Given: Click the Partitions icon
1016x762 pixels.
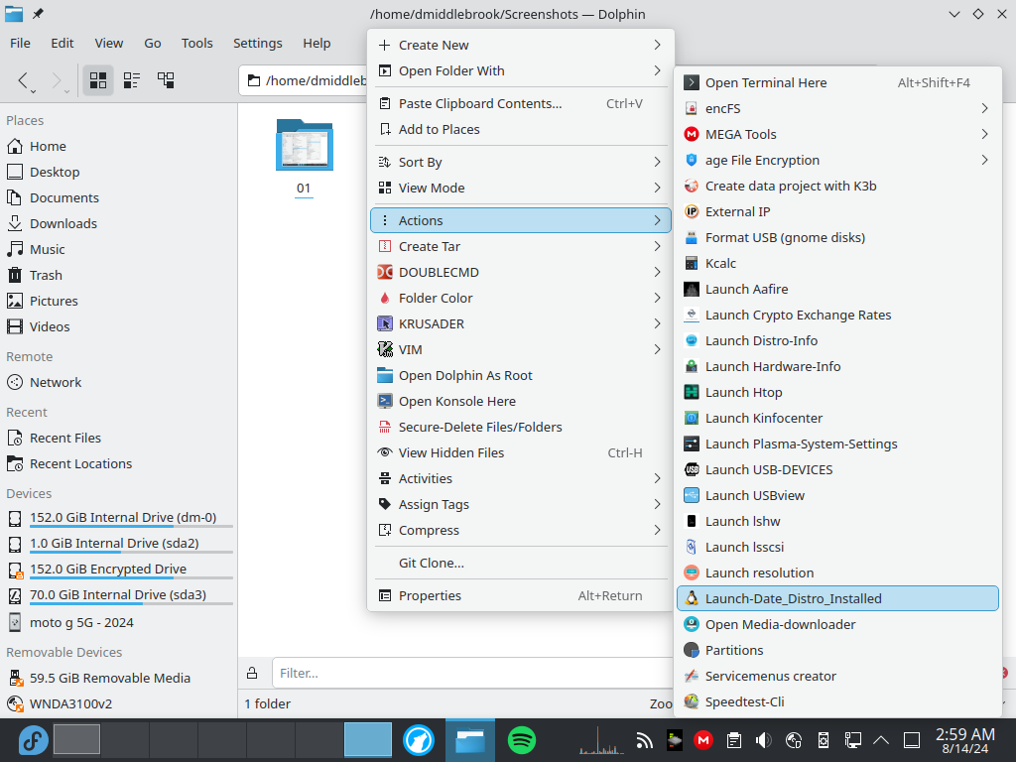Looking at the screenshot, I should coord(692,650).
